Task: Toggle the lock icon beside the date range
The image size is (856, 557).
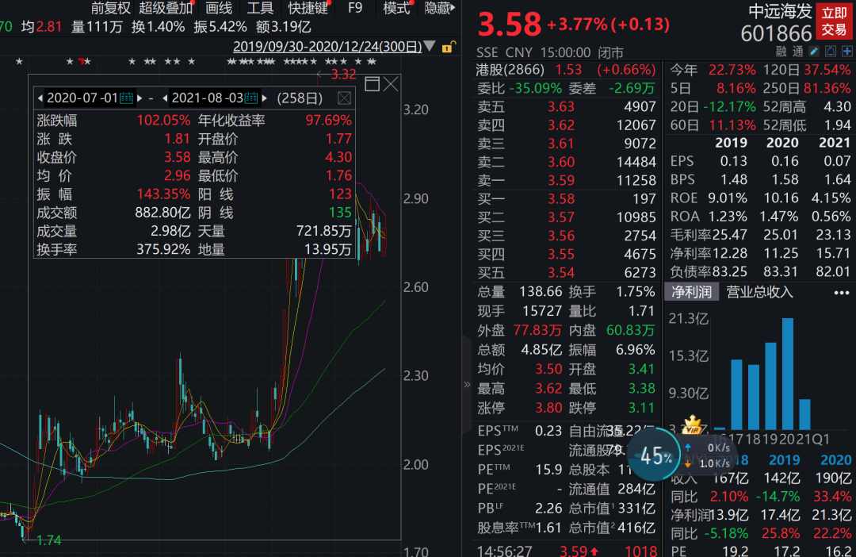Action: click(x=448, y=48)
